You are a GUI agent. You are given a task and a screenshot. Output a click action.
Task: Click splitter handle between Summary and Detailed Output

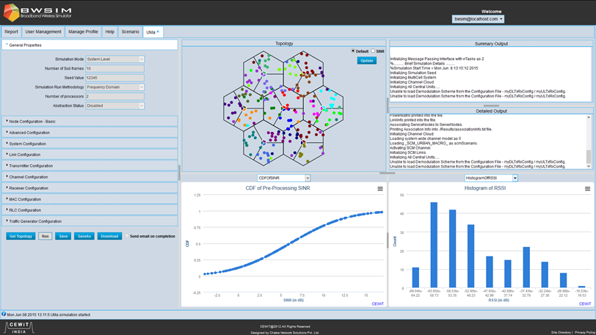coord(491,106)
